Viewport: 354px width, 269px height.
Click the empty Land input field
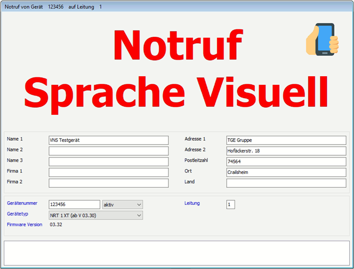[286, 183]
